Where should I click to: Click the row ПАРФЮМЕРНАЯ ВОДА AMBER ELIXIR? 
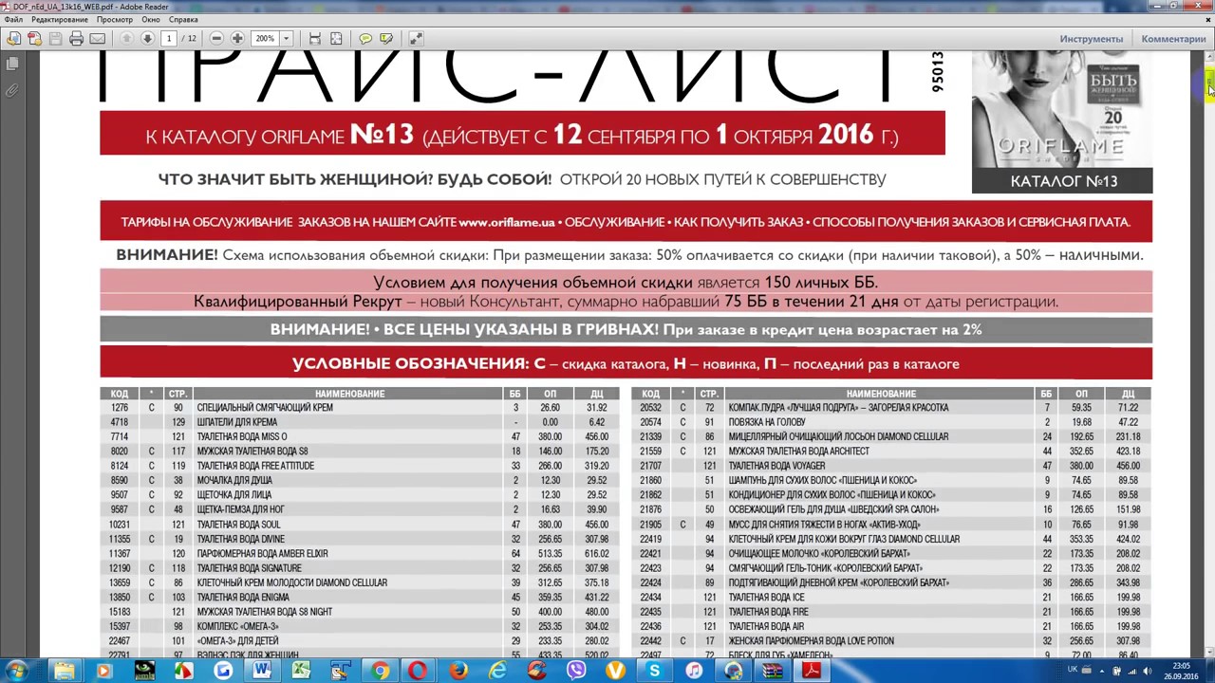click(x=360, y=554)
